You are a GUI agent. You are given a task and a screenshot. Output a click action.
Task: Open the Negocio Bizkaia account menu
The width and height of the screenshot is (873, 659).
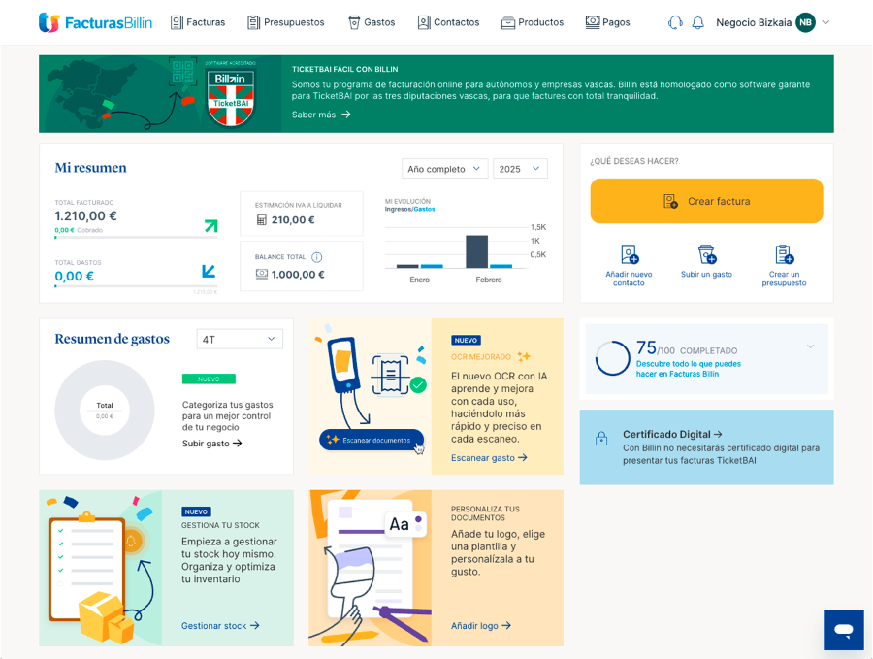click(x=772, y=22)
